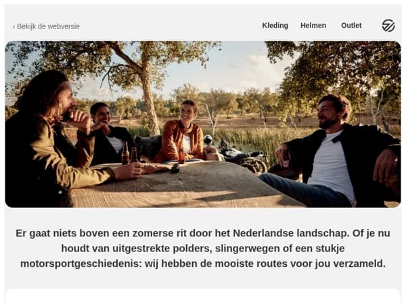
Task: Click the hero photo of friends at table
Action: [x=203, y=124]
